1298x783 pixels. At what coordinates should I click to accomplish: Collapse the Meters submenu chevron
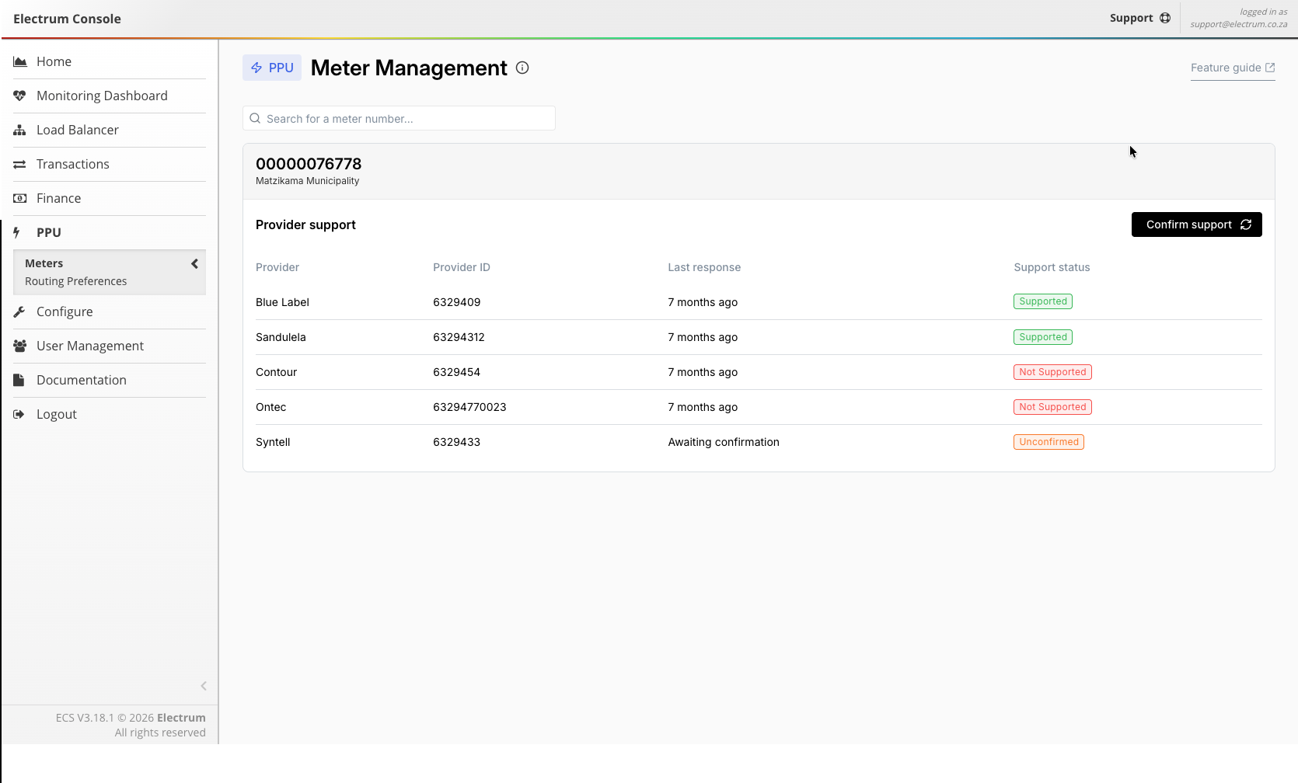coord(194,264)
